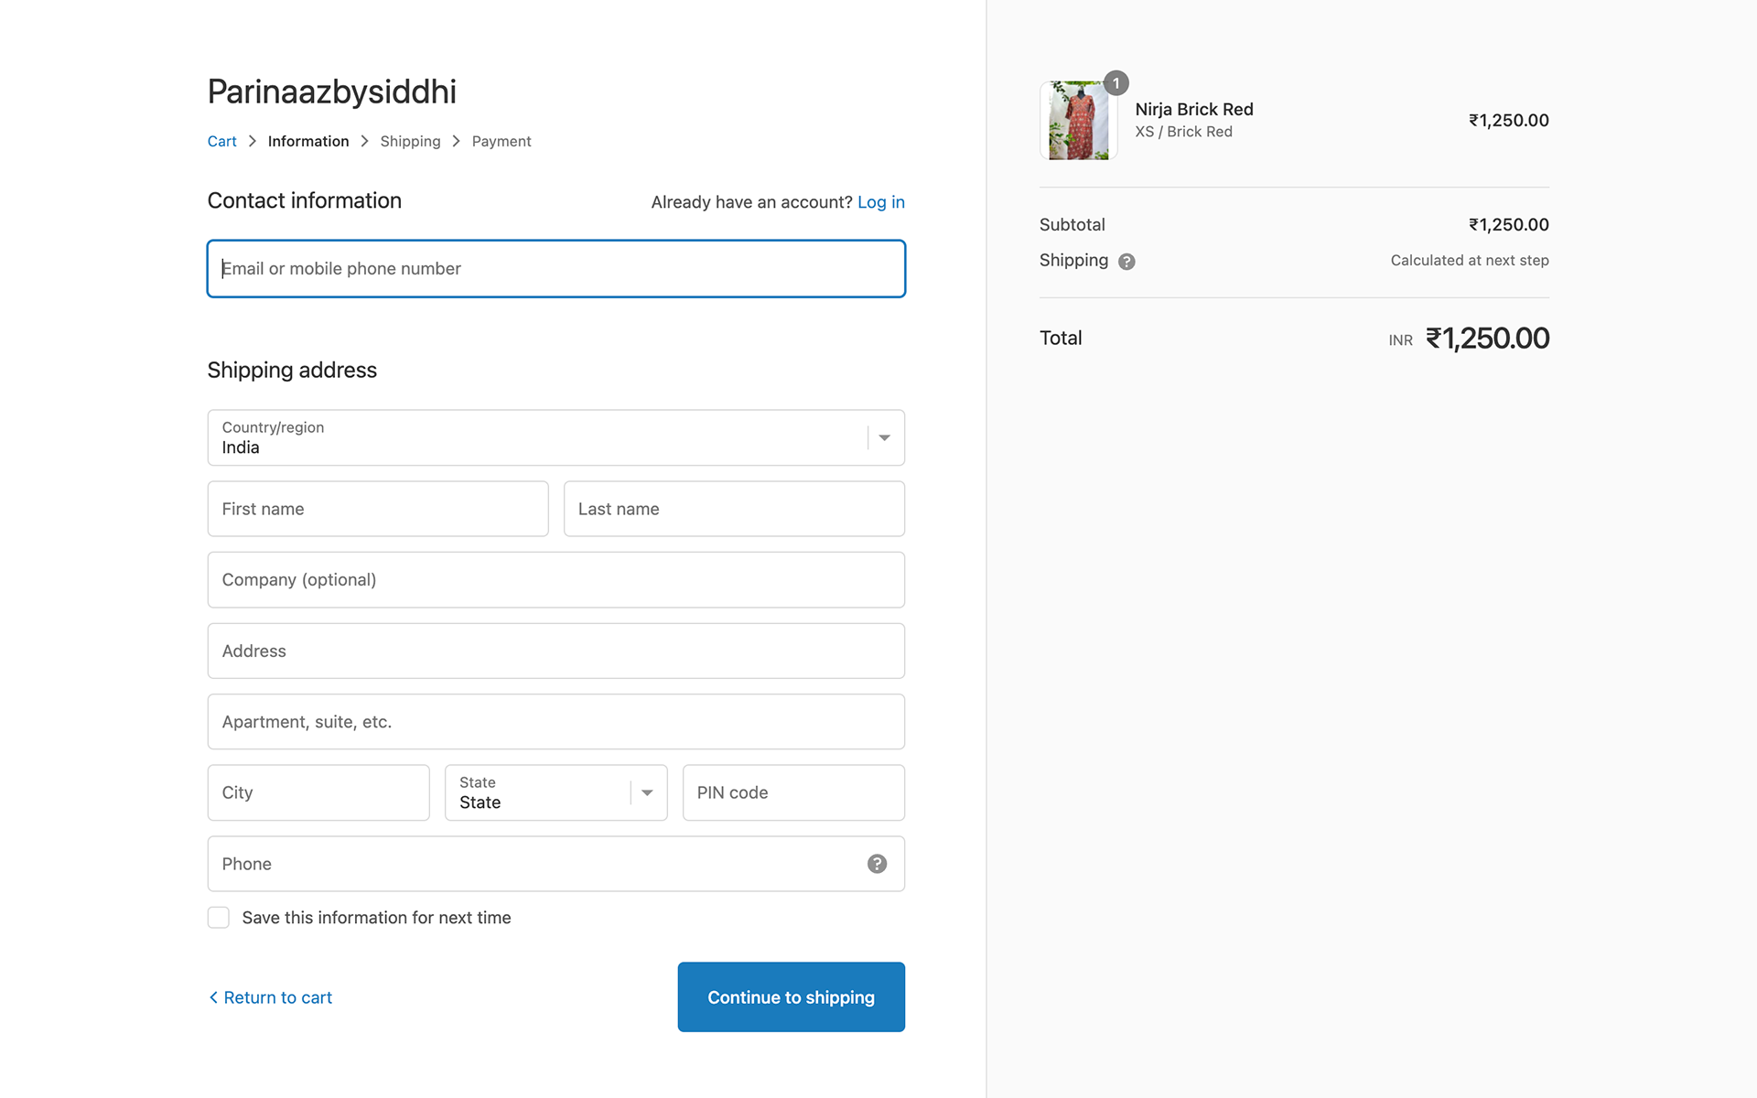
Task: Go to Cart breadcrumb link
Action: pyautogui.click(x=221, y=141)
